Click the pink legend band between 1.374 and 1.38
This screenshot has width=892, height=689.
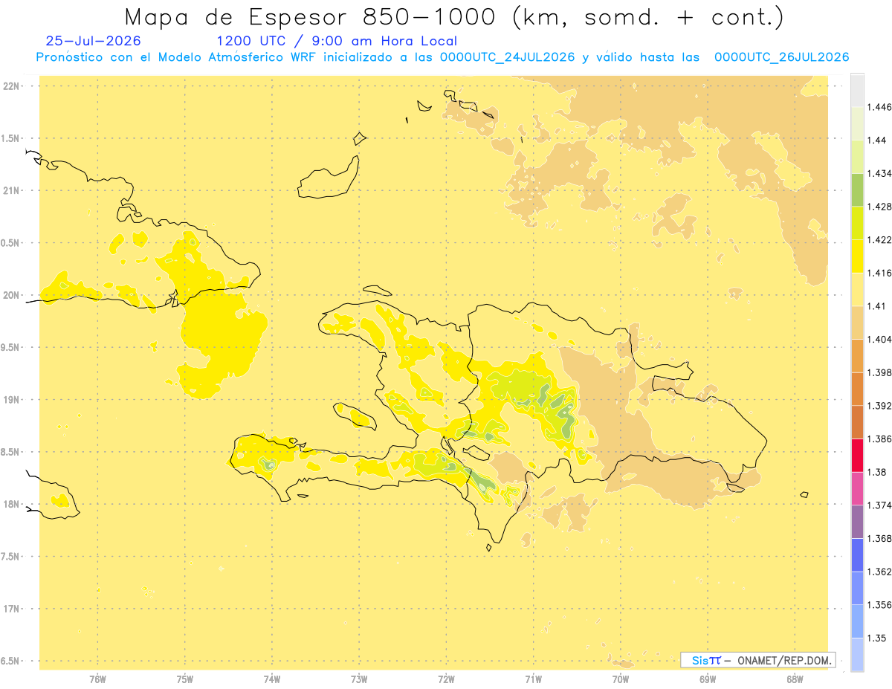[x=857, y=488]
